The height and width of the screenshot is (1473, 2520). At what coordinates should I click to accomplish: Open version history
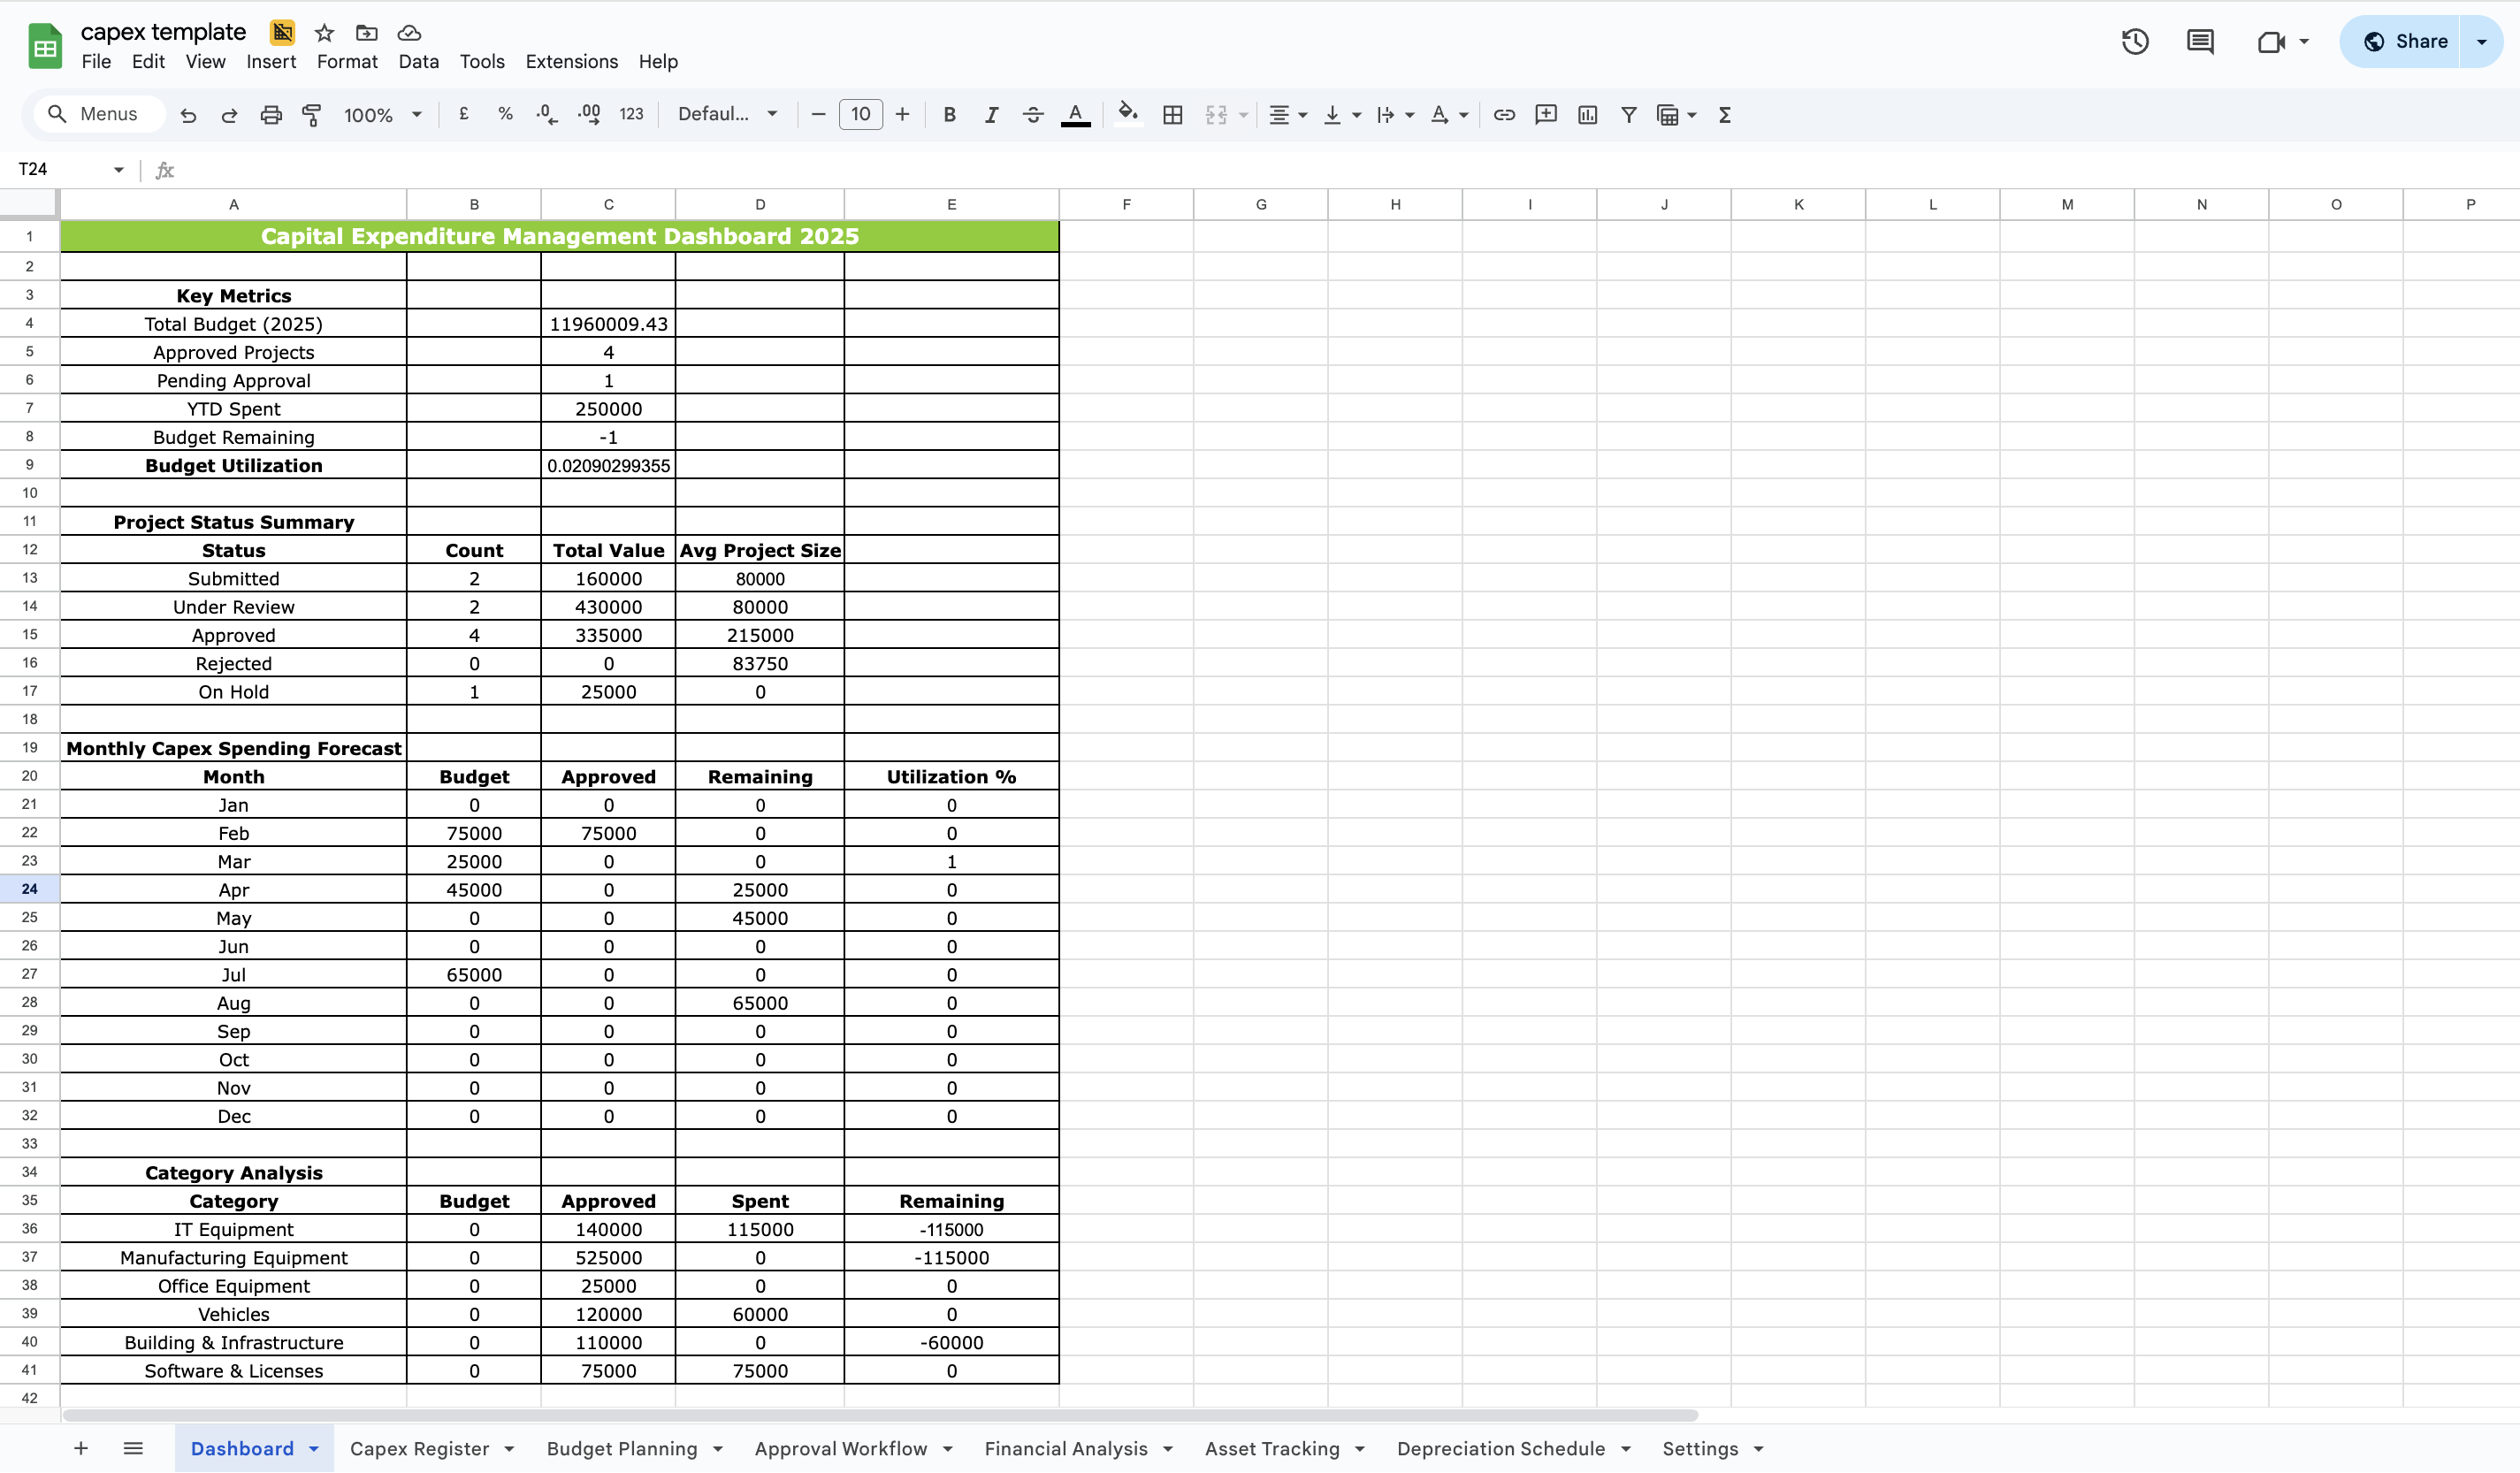coord(2134,41)
